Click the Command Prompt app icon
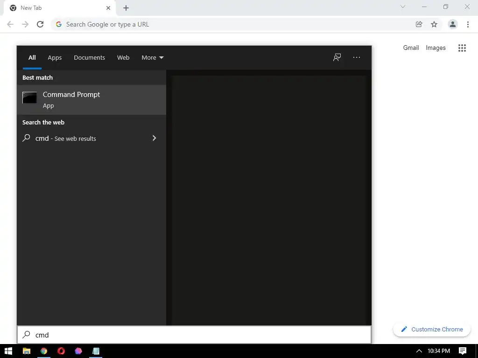This screenshot has height=358, width=478. (29, 98)
